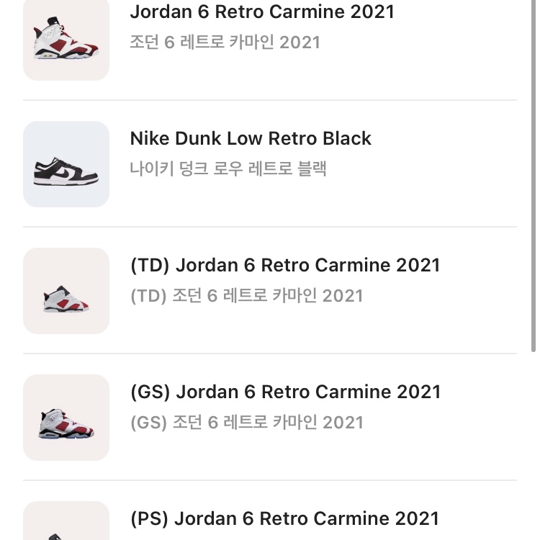Select the Nike Dunk Low Retro Black title
This screenshot has height=540, width=540.
251,138
